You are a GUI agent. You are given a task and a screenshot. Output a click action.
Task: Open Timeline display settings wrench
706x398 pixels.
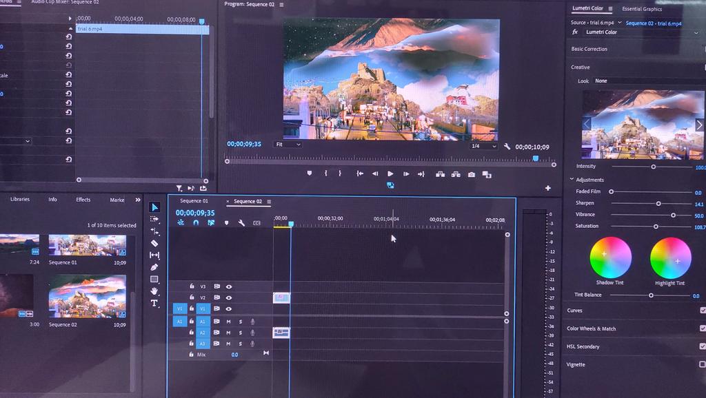click(x=241, y=222)
